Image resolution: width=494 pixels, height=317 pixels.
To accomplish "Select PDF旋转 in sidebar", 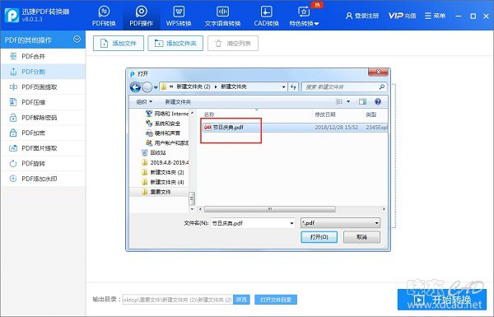I will [43, 163].
